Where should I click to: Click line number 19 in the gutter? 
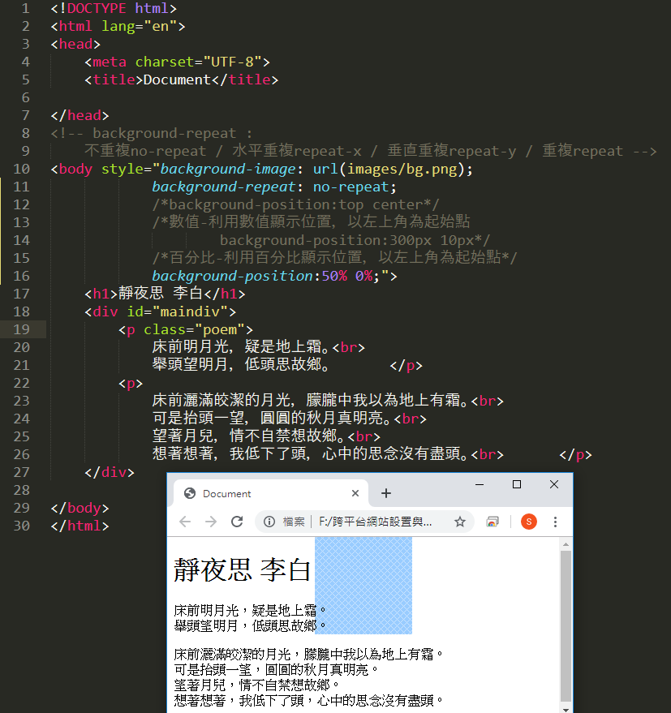22,329
